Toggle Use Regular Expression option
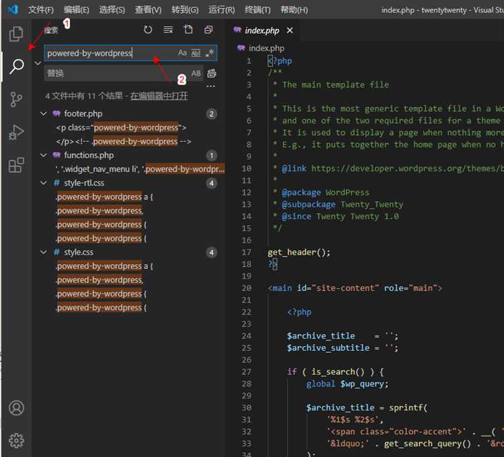This screenshot has width=504, height=457. 210,53
